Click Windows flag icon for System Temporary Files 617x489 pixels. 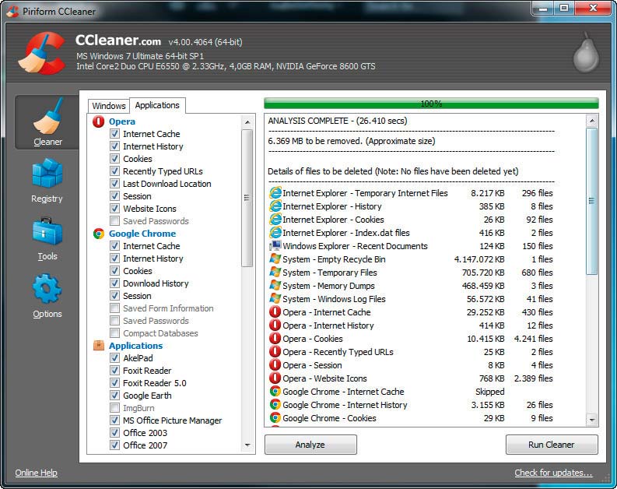pyautogui.click(x=275, y=273)
